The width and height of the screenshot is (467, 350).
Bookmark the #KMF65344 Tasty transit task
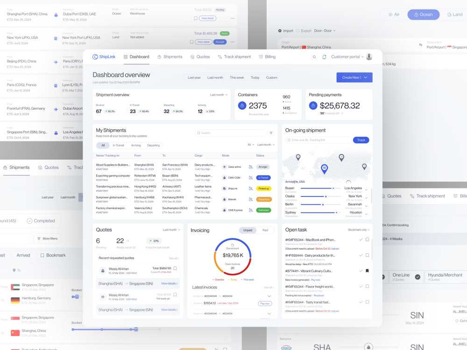(x=367, y=302)
